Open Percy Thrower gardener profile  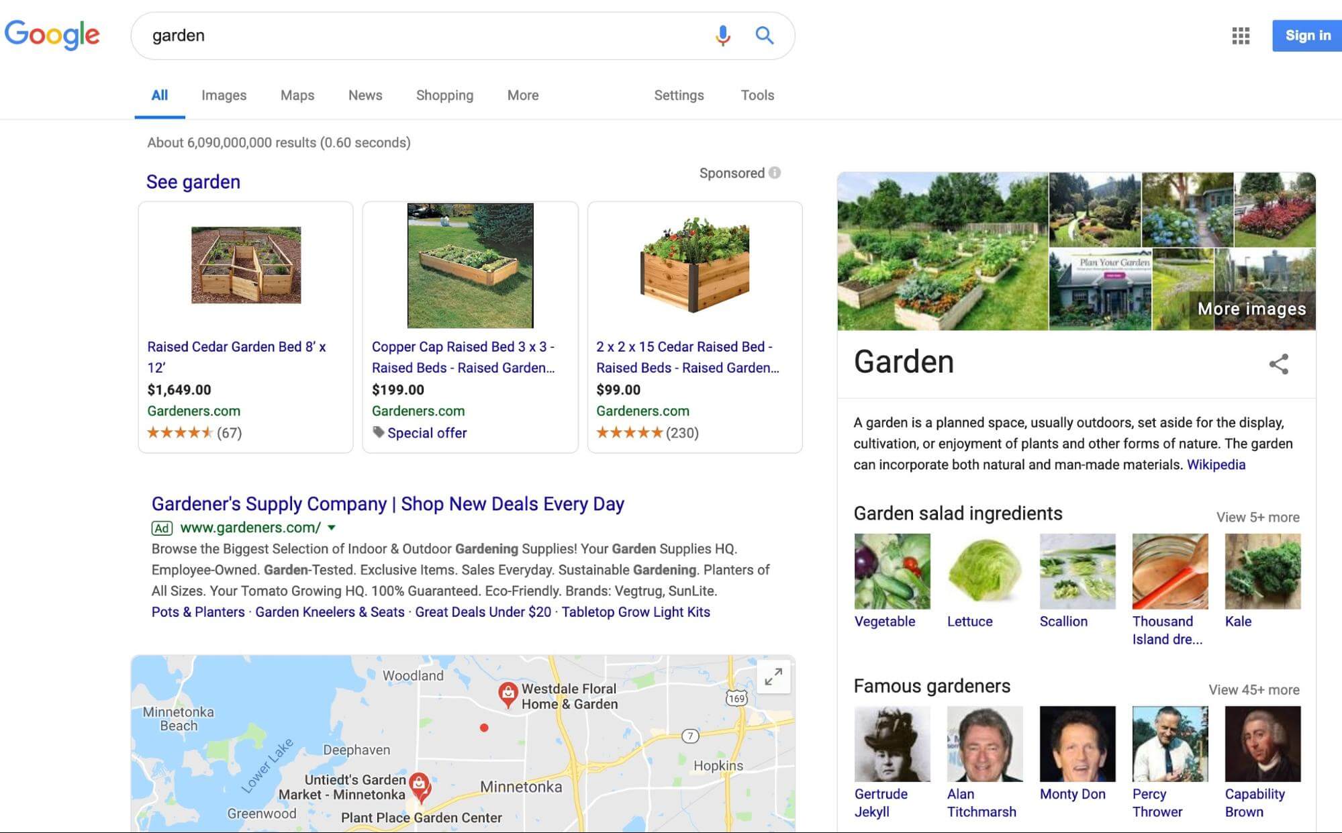tap(1170, 763)
